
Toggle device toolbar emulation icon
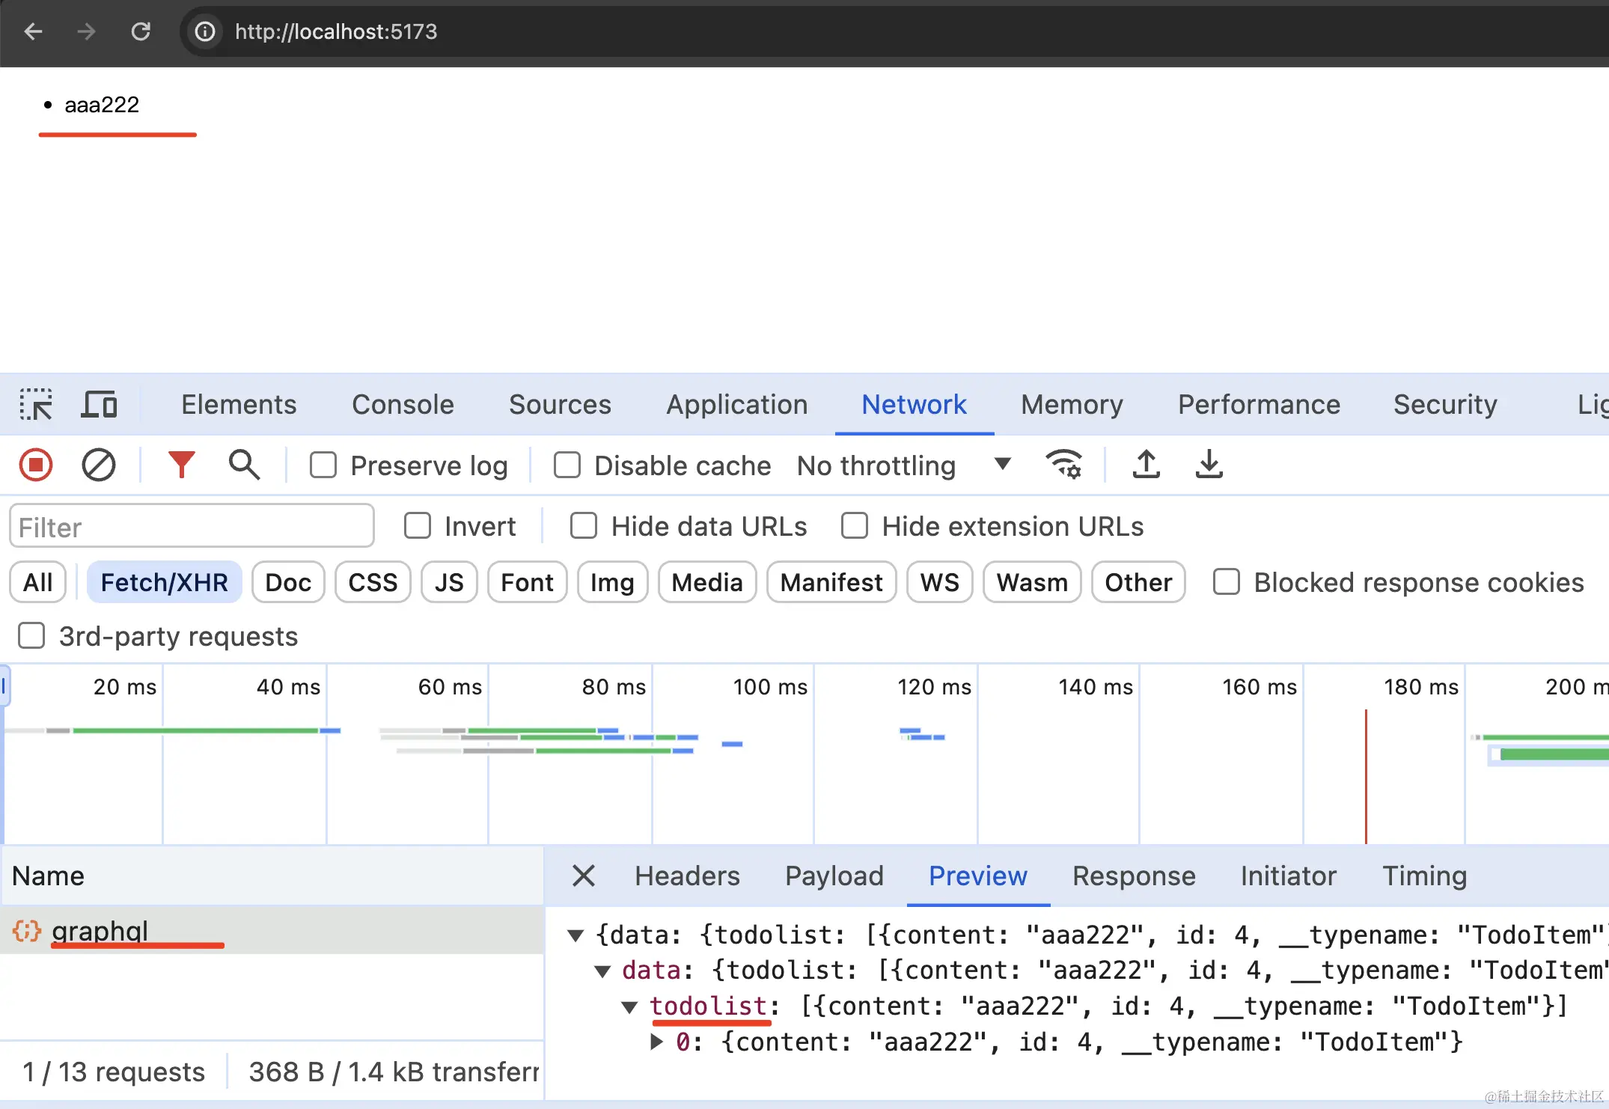[99, 405]
